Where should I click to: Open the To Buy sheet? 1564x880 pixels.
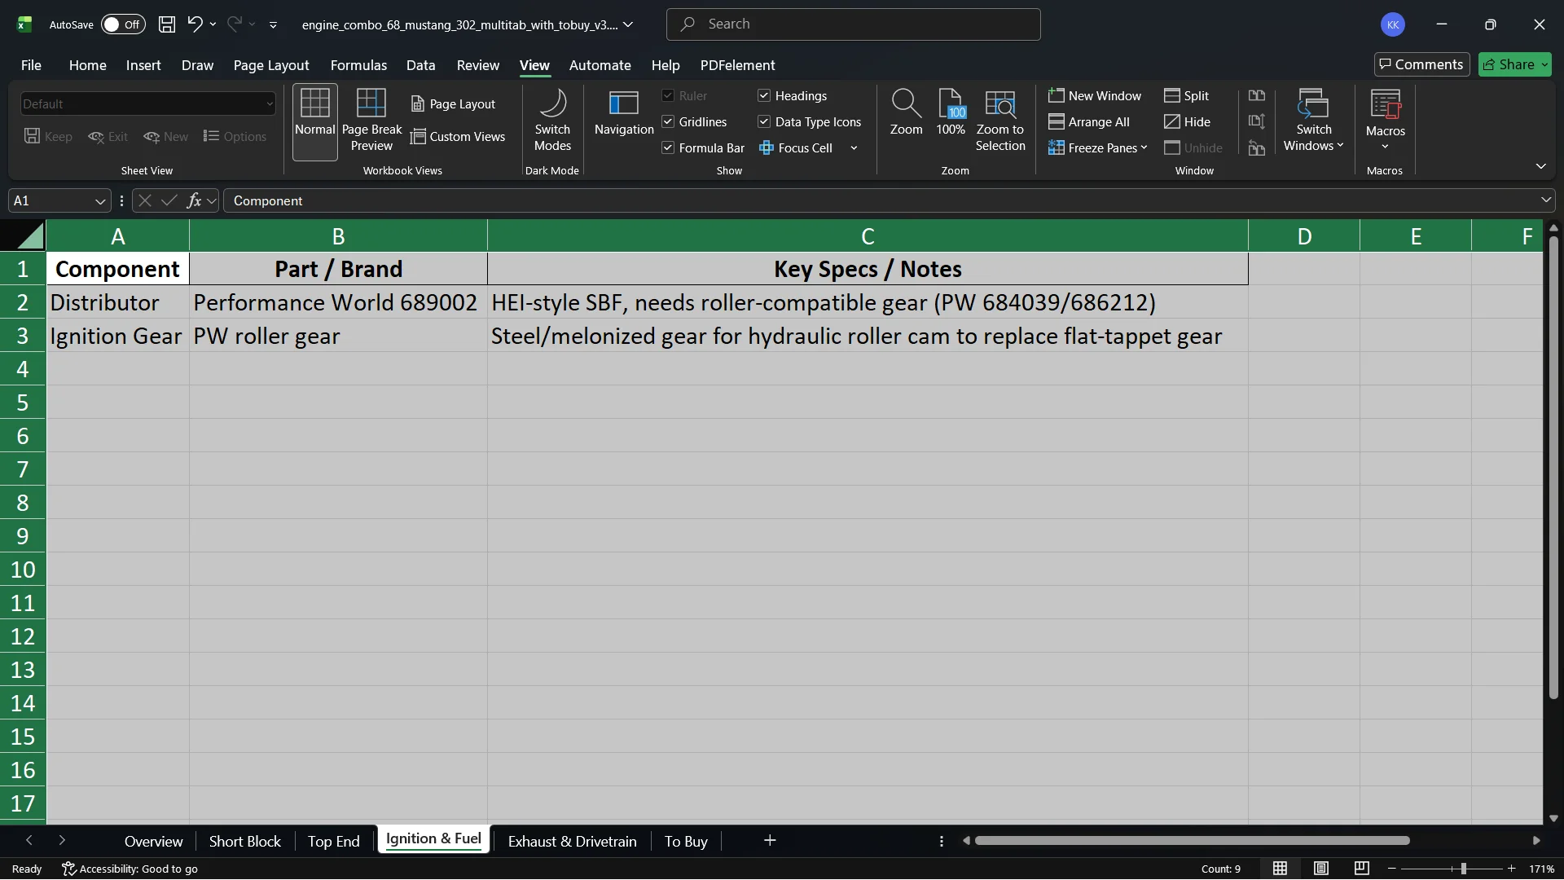[x=686, y=842]
